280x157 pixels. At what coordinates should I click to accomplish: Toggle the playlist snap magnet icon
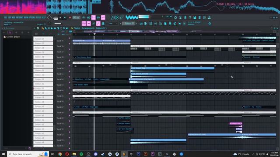[x=38, y=28]
